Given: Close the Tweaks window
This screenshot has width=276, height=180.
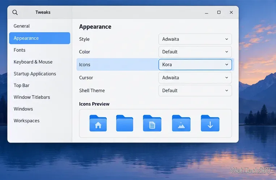Looking at the screenshot, I should (231, 12).
